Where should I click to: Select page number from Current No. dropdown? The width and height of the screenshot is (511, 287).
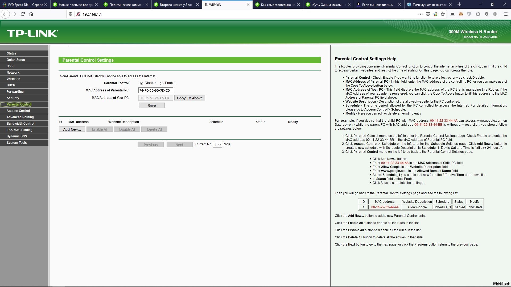click(x=217, y=144)
